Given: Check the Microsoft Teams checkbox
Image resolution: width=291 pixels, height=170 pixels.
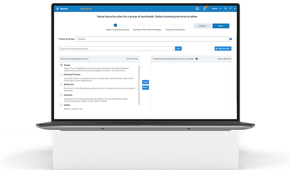Looking at the screenshot, I should 61,75.
